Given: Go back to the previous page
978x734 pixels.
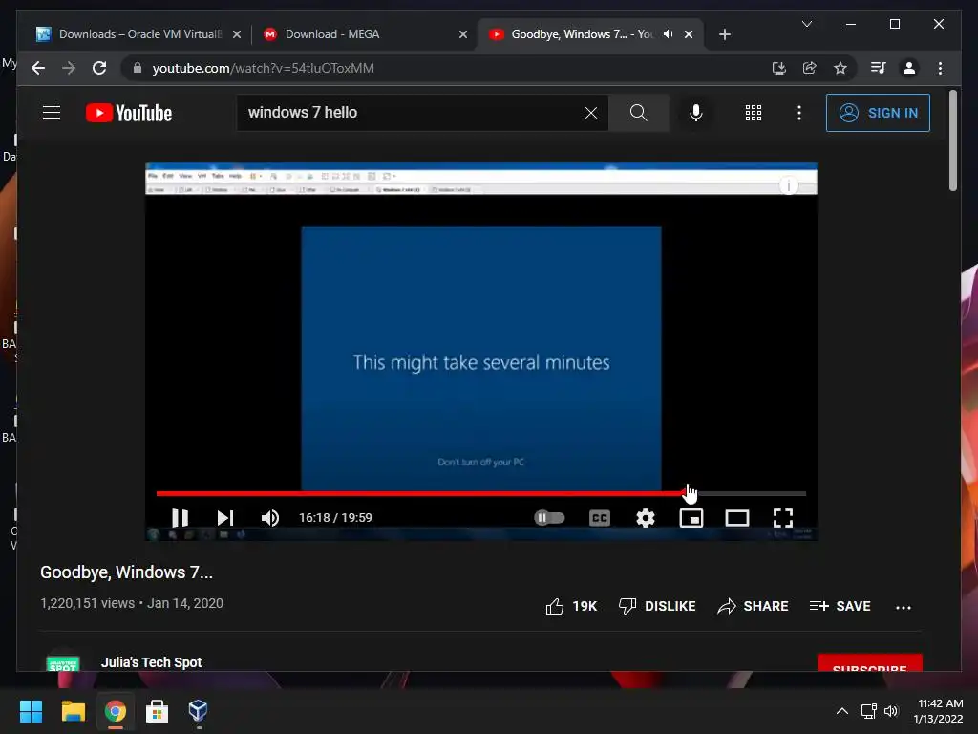Looking at the screenshot, I should pos(38,68).
